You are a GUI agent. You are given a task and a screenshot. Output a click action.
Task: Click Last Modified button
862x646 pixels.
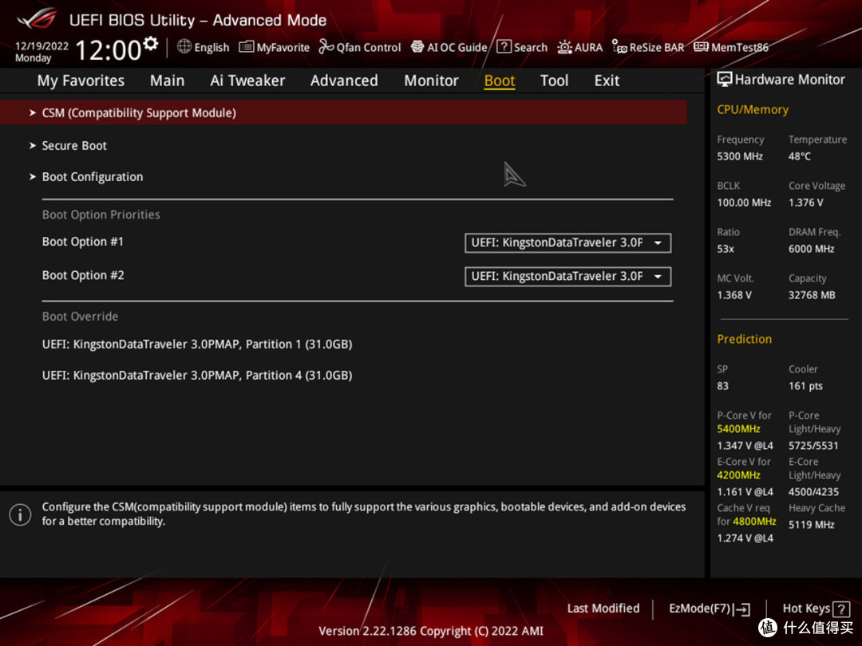[603, 609]
